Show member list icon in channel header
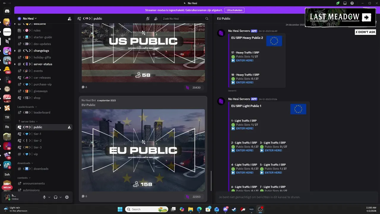This screenshot has height=214, width=380. tap(156, 18)
